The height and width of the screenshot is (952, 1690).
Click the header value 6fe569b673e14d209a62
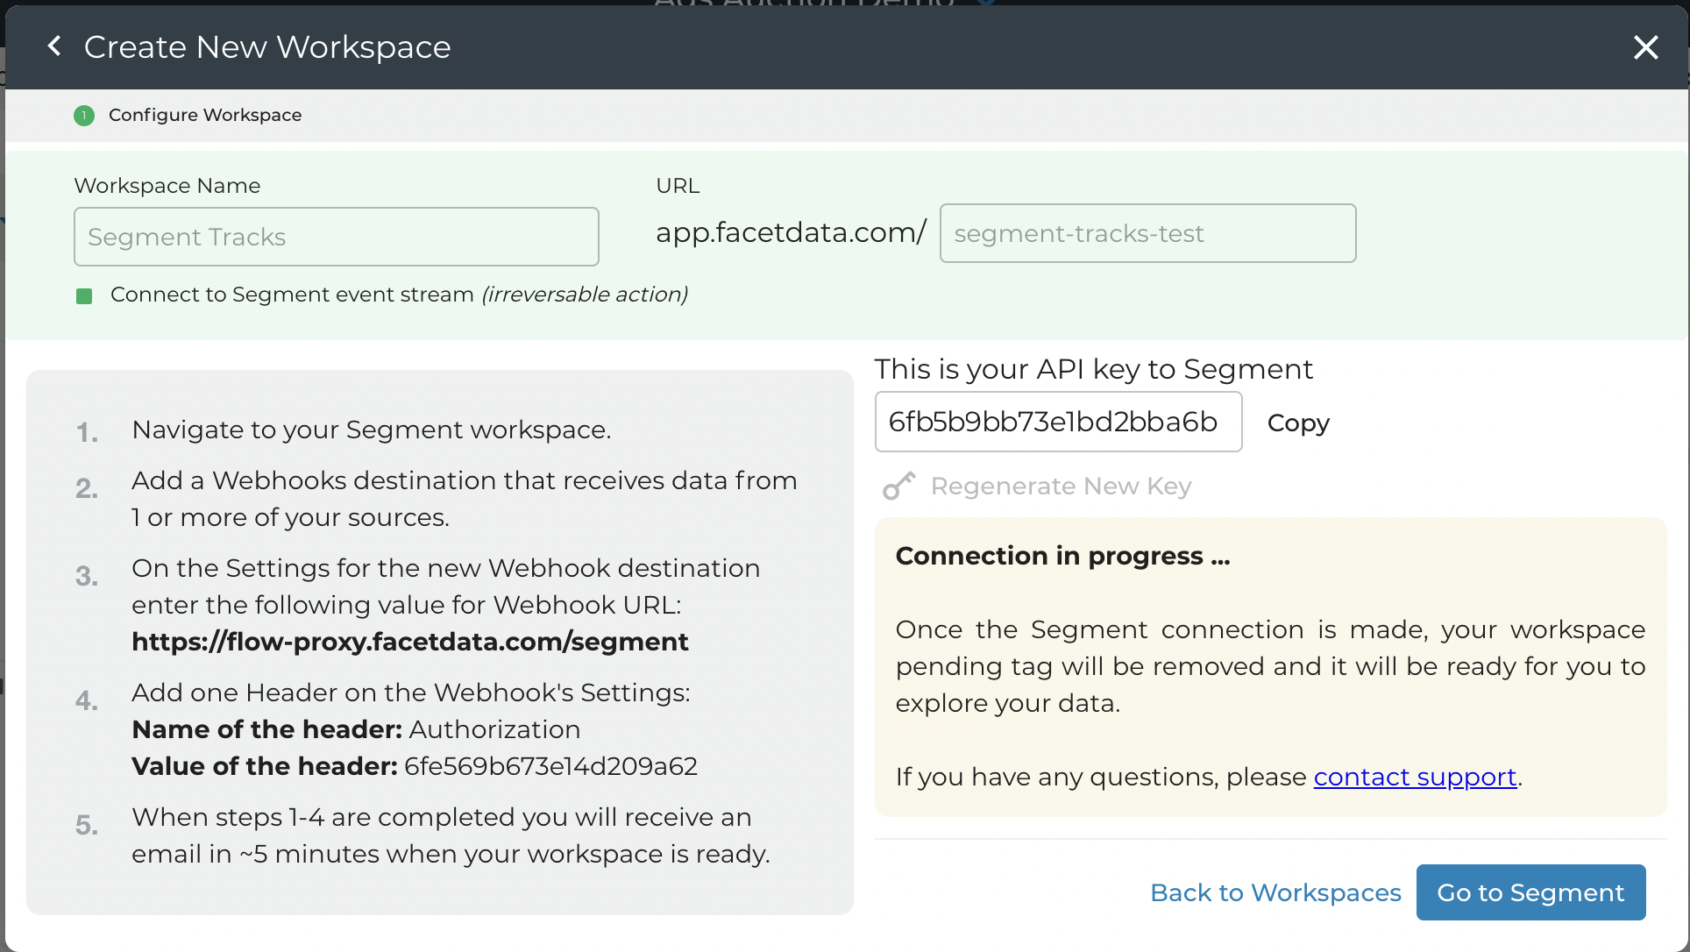(550, 766)
